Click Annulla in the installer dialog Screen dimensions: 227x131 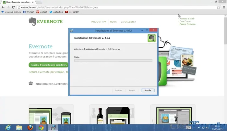click(148, 90)
